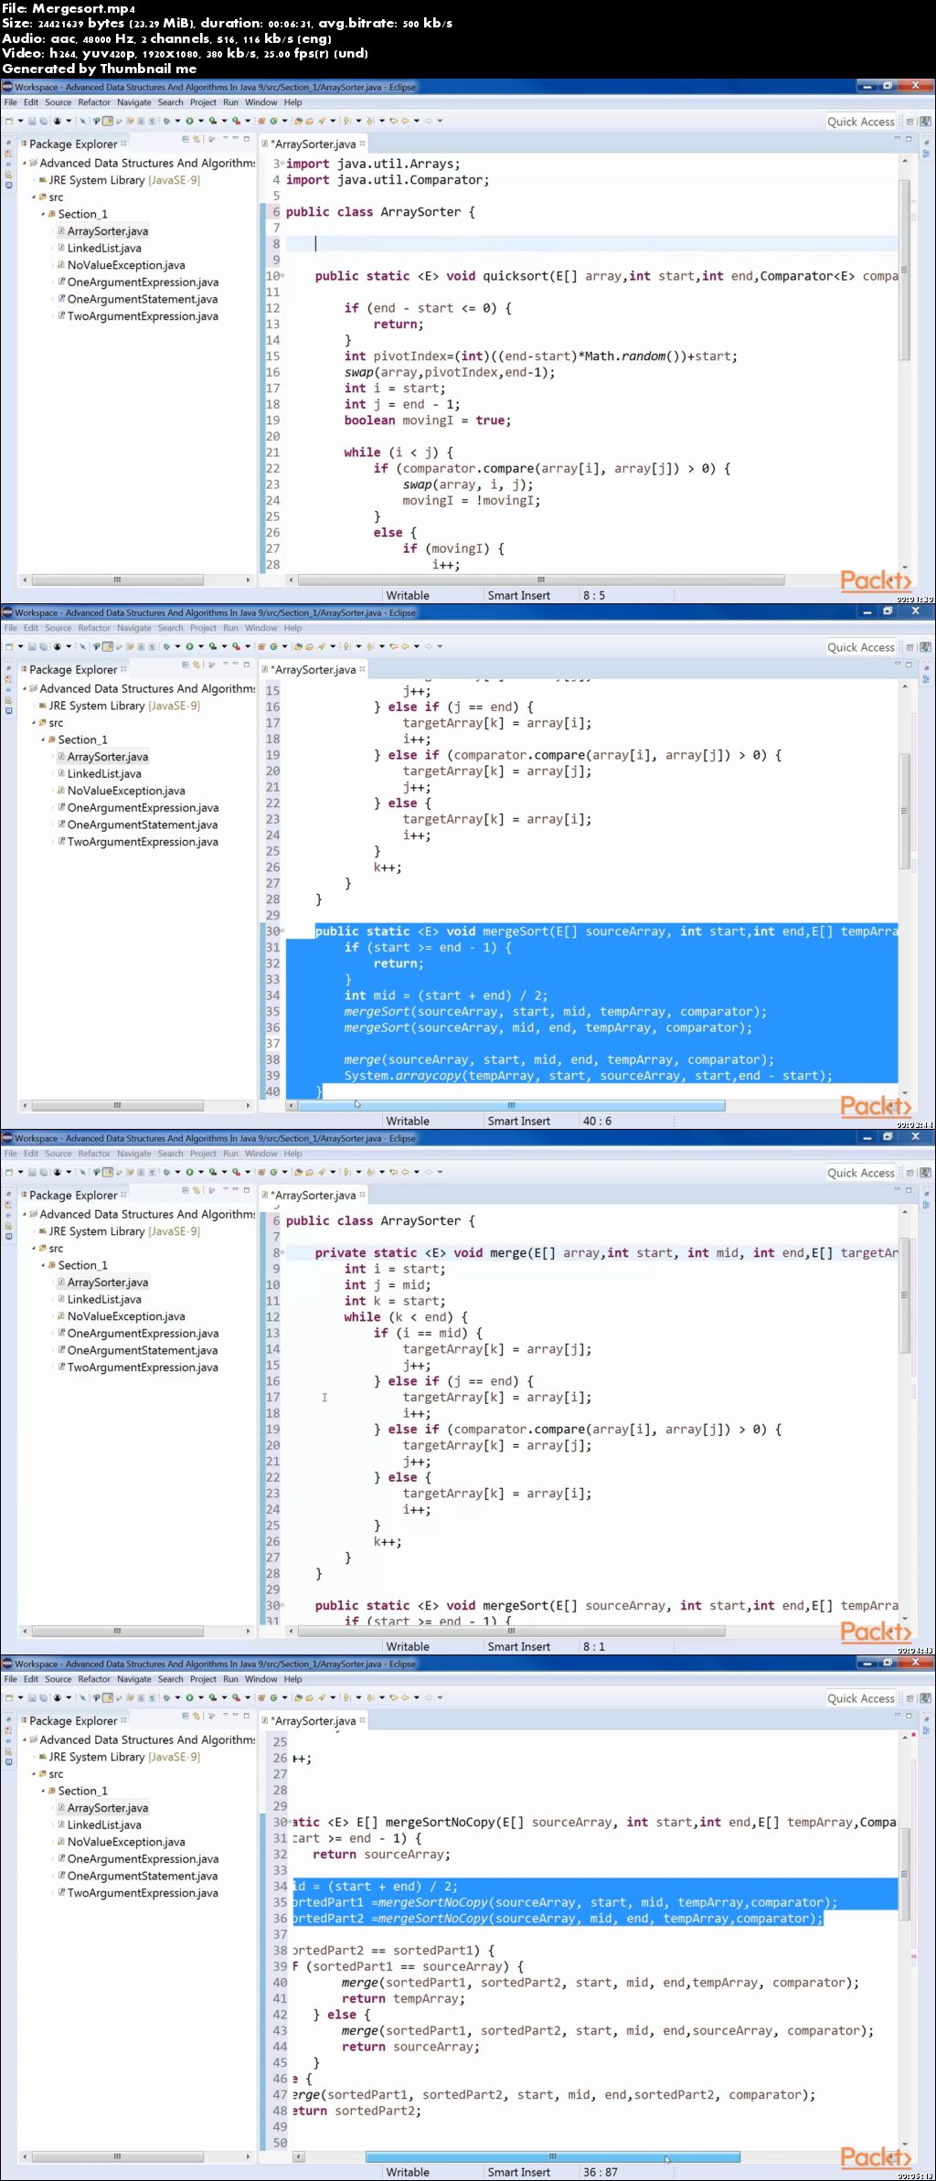Collapse the project node in quicksort frame's tree

25,164
